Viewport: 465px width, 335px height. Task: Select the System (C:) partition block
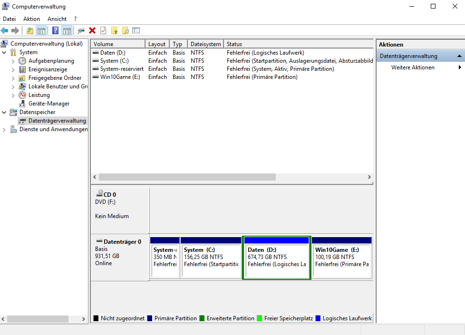pyautogui.click(x=211, y=260)
